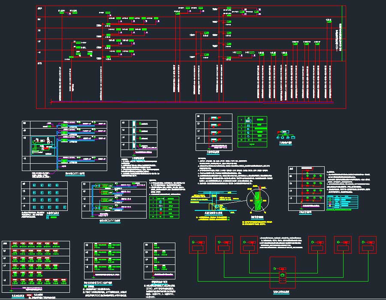The width and height of the screenshot is (386, 300).
Task: Select the diagram with green circle devices on red lines
Action: pyautogui.click(x=307, y=189)
